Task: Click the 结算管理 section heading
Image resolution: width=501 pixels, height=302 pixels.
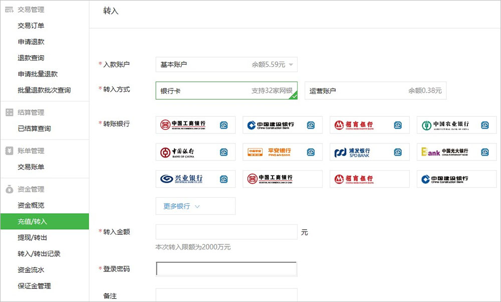Action: (x=31, y=112)
